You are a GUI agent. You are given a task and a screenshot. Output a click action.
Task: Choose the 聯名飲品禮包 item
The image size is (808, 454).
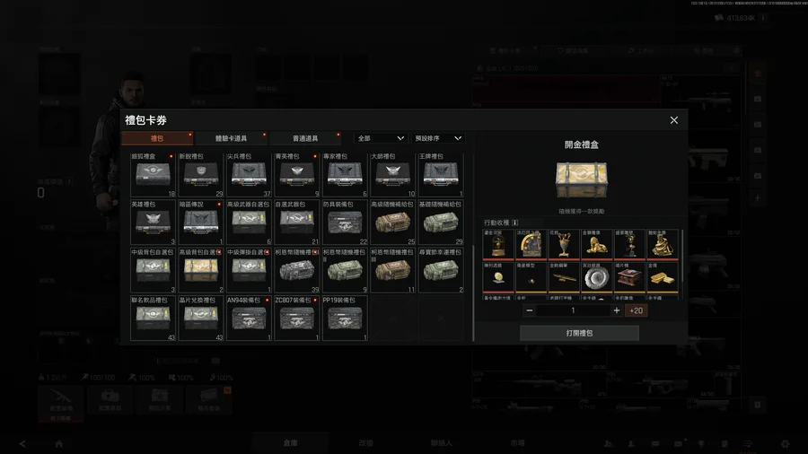153,319
